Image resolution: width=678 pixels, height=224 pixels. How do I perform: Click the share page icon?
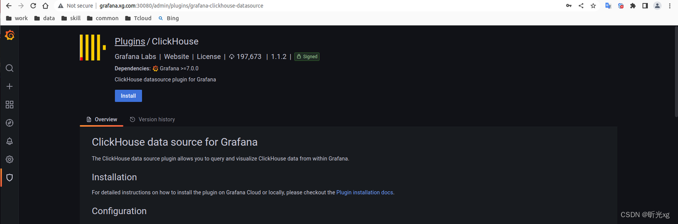581,6
